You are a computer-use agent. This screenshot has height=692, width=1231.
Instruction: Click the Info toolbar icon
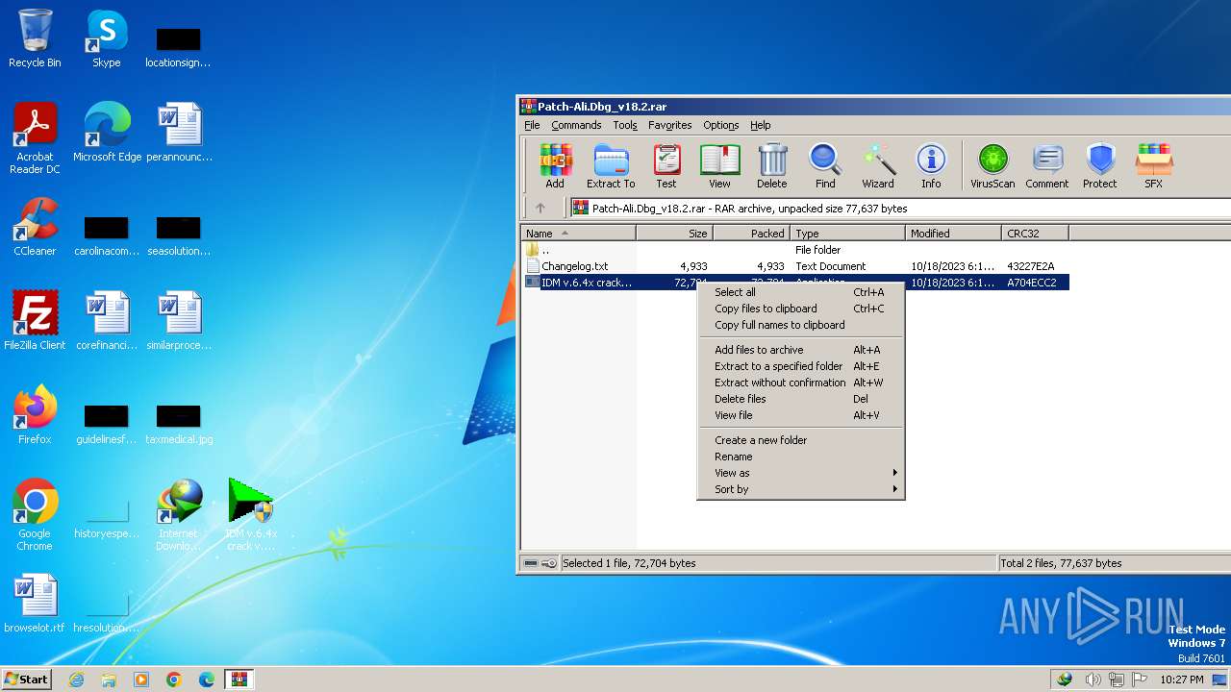pyautogui.click(x=931, y=165)
